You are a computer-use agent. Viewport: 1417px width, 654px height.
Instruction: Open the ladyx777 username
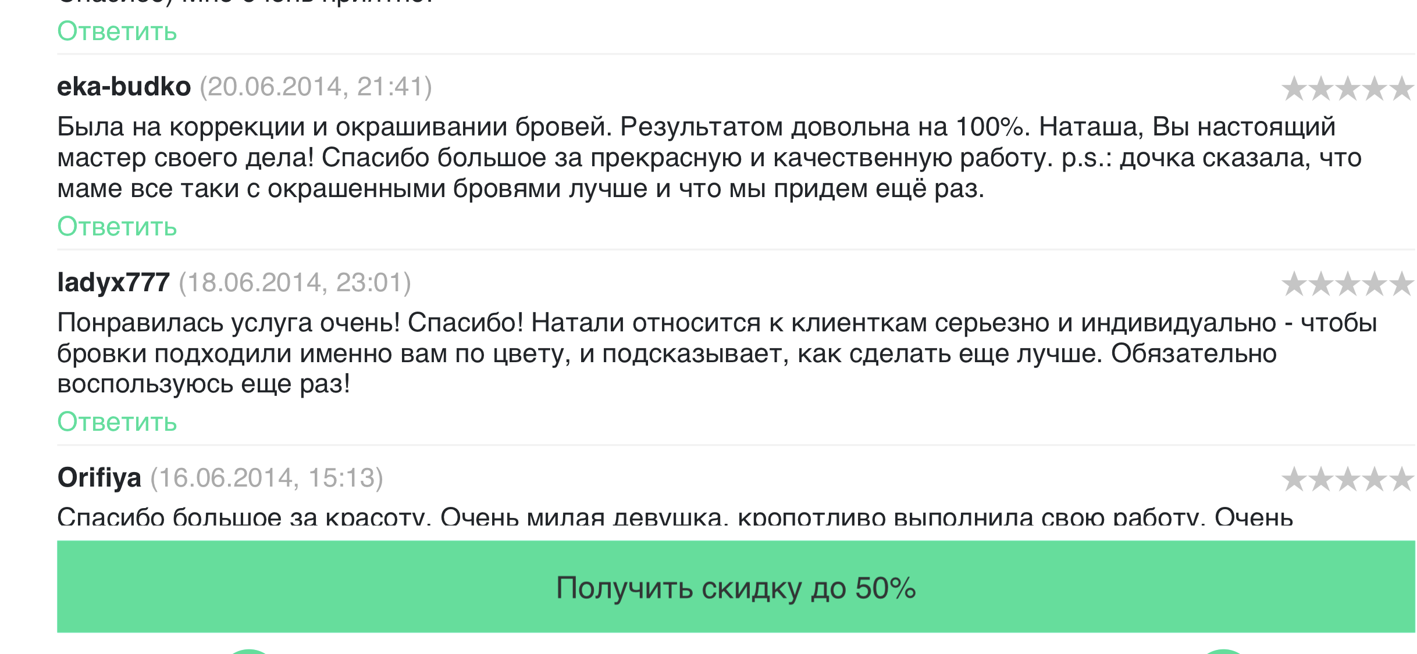click(x=113, y=283)
